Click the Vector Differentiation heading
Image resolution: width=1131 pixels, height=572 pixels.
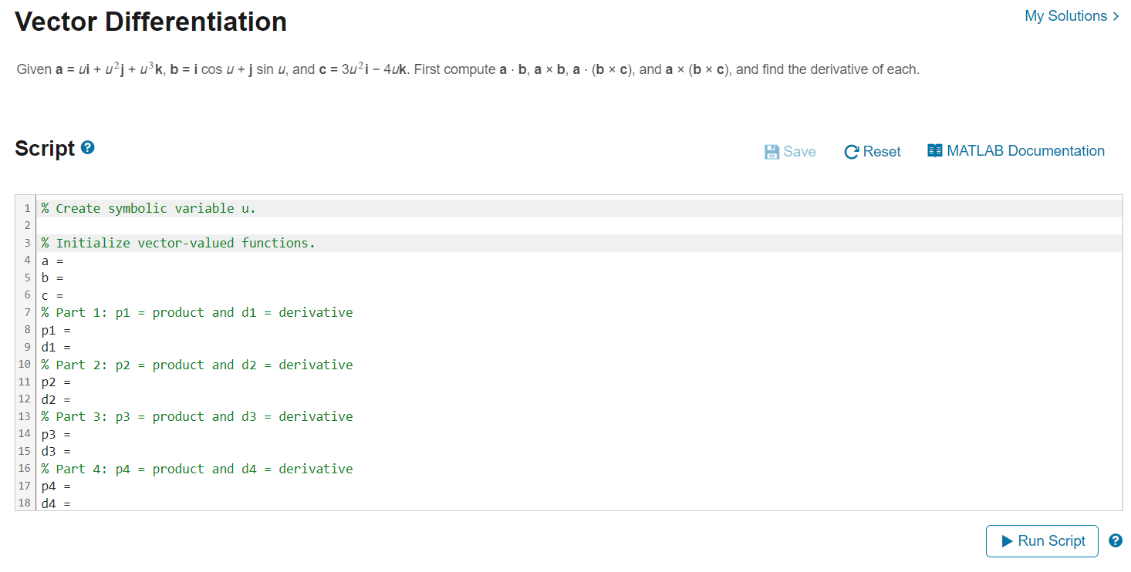coord(150,21)
